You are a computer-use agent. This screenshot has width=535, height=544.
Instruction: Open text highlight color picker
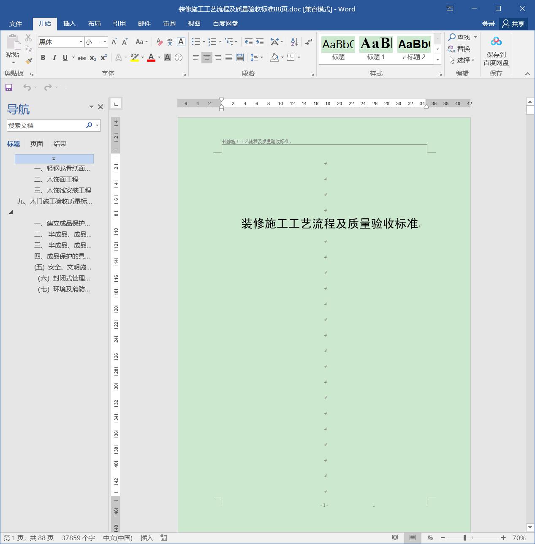pos(142,57)
